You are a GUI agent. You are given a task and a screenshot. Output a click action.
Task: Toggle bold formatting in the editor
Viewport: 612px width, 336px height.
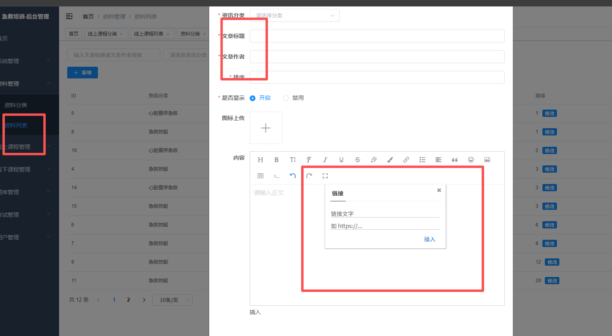(x=276, y=160)
